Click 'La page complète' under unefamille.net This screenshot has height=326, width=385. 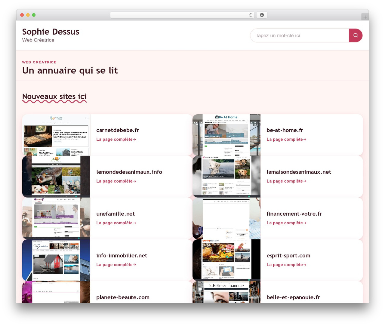[x=116, y=223]
